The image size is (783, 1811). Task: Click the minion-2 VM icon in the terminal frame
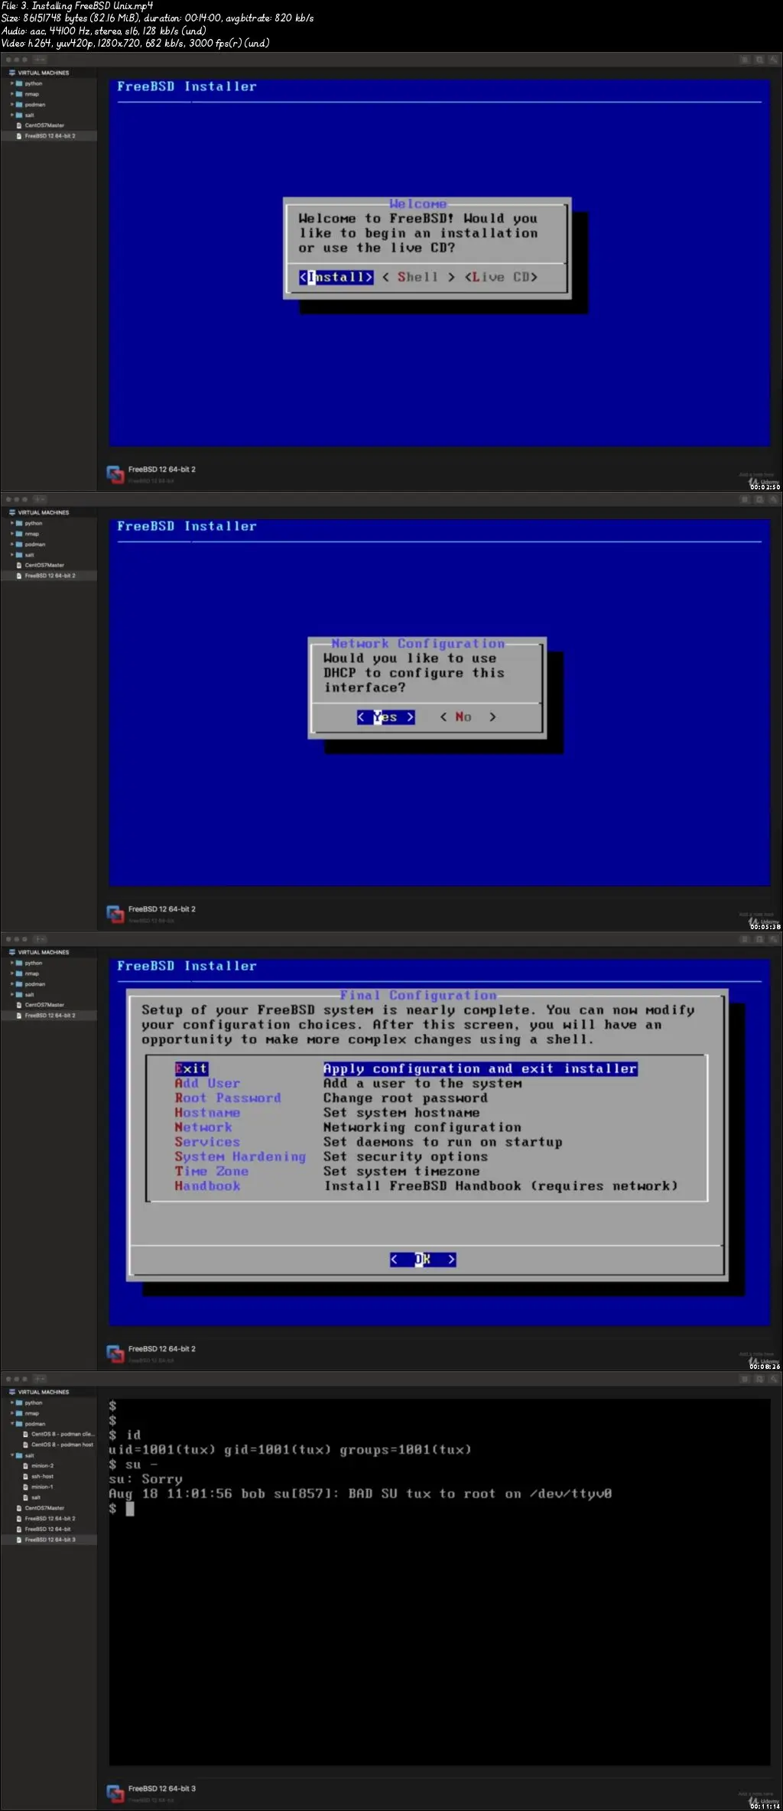(x=26, y=1466)
